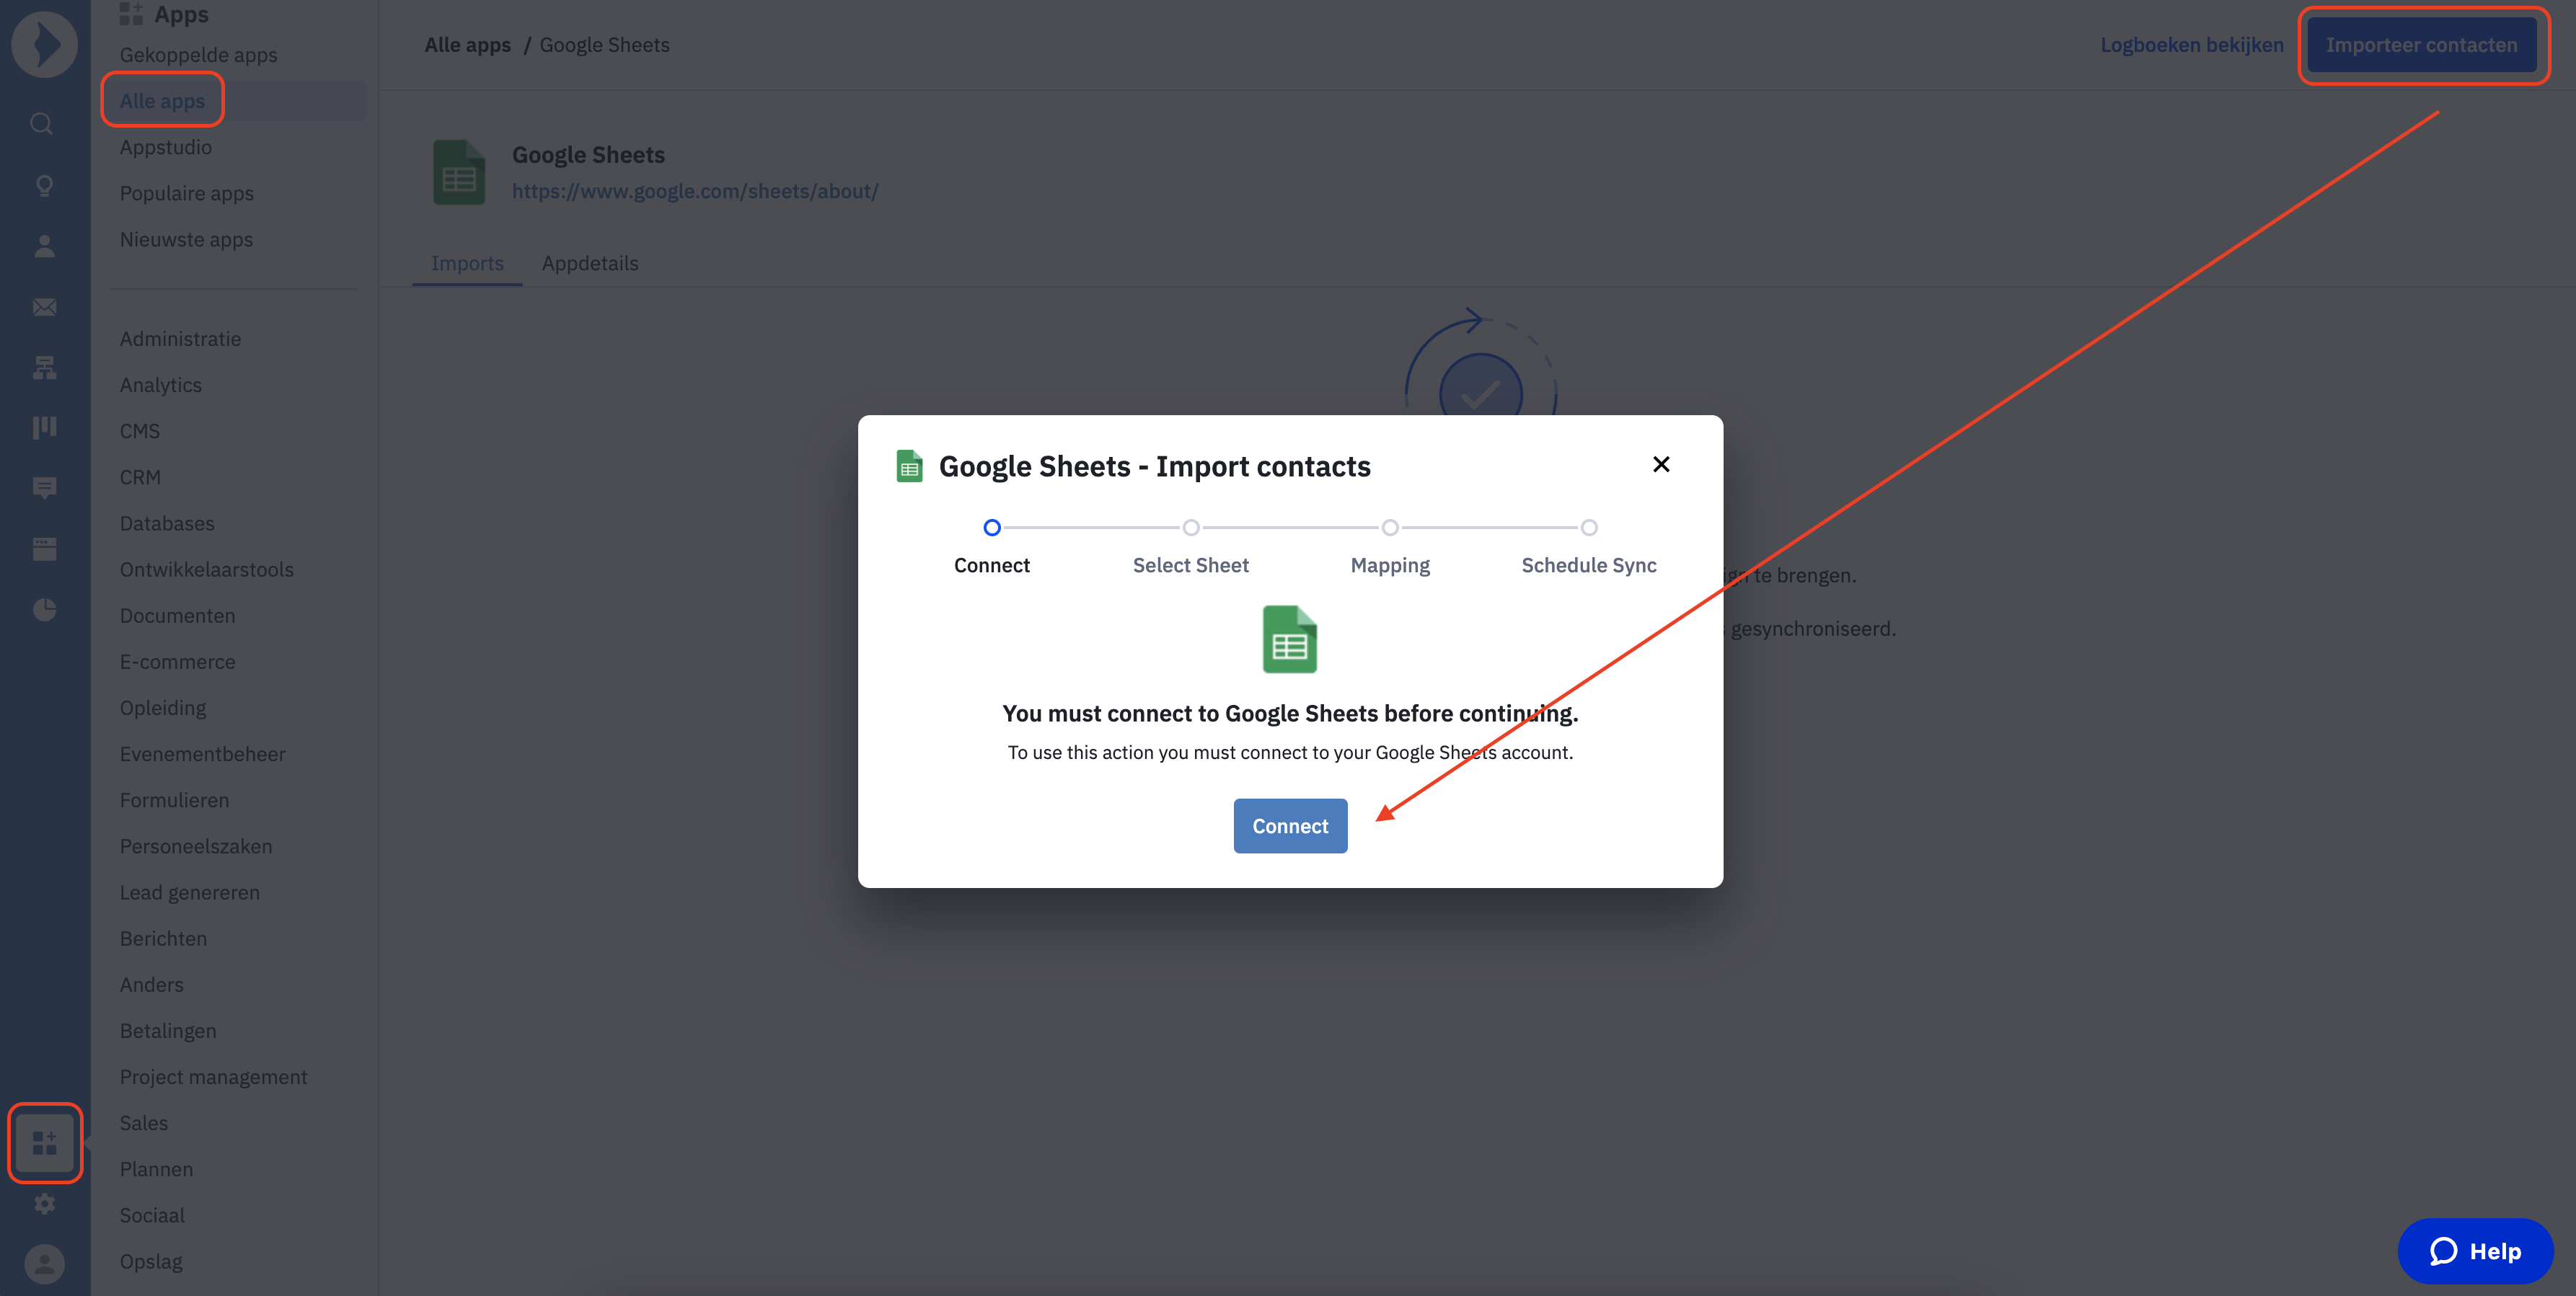
Task: Open search from the left sidebar
Action: [x=42, y=124]
